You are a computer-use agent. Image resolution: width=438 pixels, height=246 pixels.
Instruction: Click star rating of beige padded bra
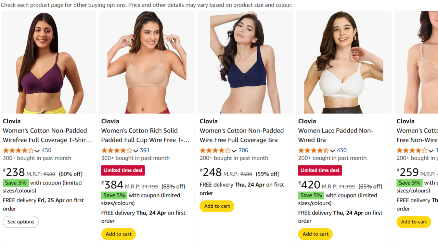click(116, 150)
